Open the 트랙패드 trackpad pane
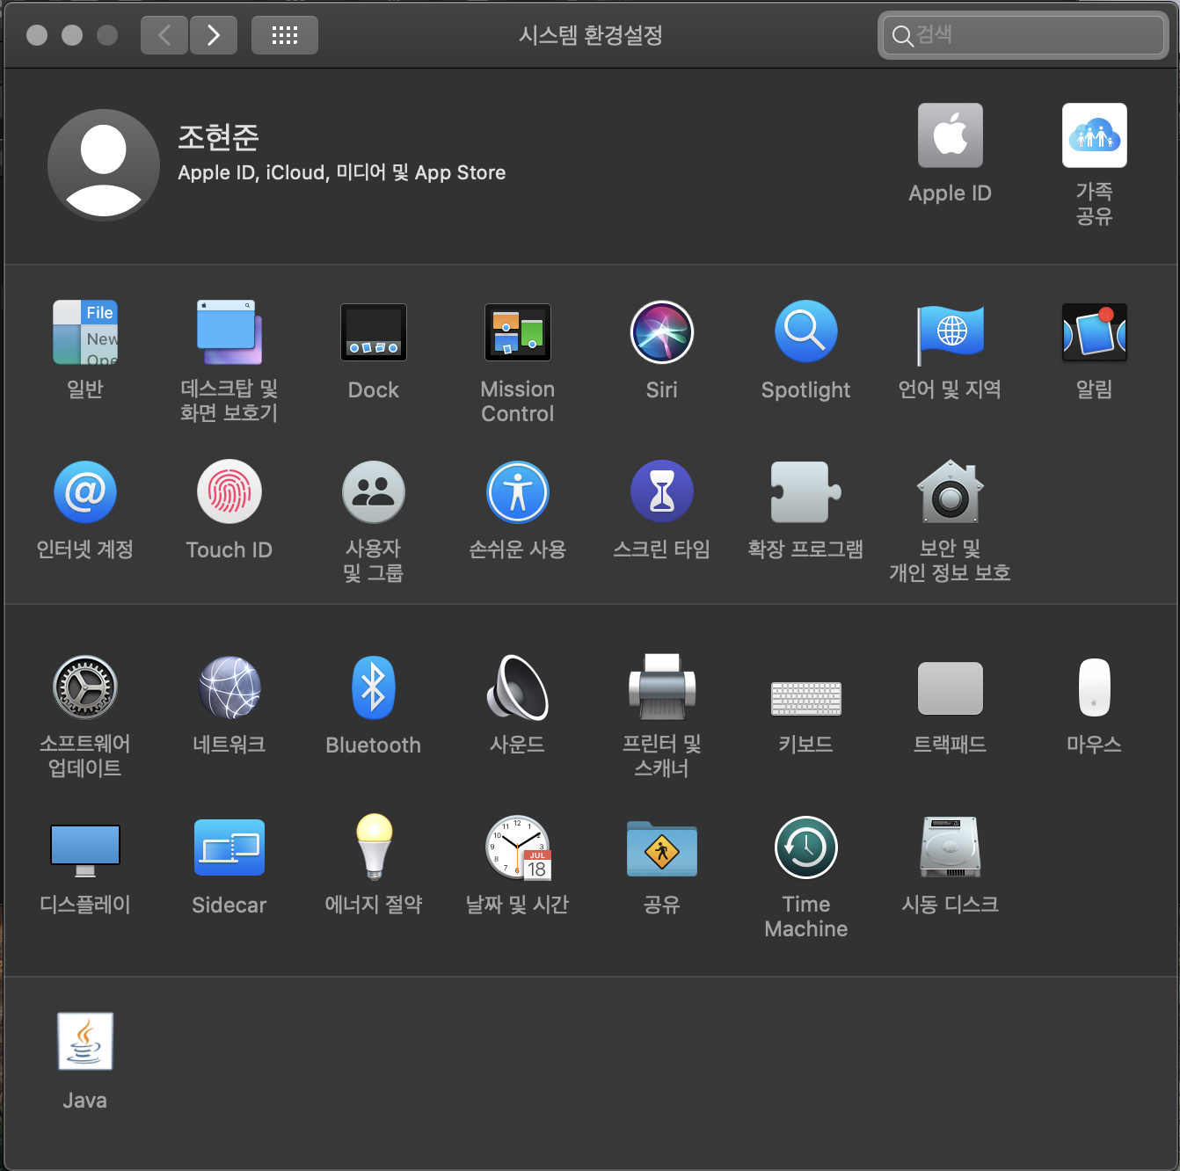 pyautogui.click(x=951, y=688)
